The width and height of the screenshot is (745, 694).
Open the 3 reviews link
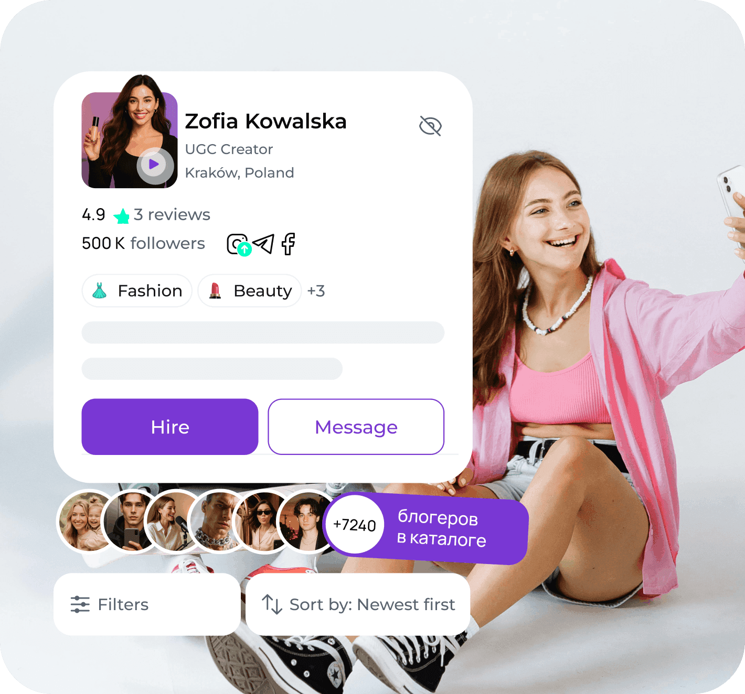[172, 214]
